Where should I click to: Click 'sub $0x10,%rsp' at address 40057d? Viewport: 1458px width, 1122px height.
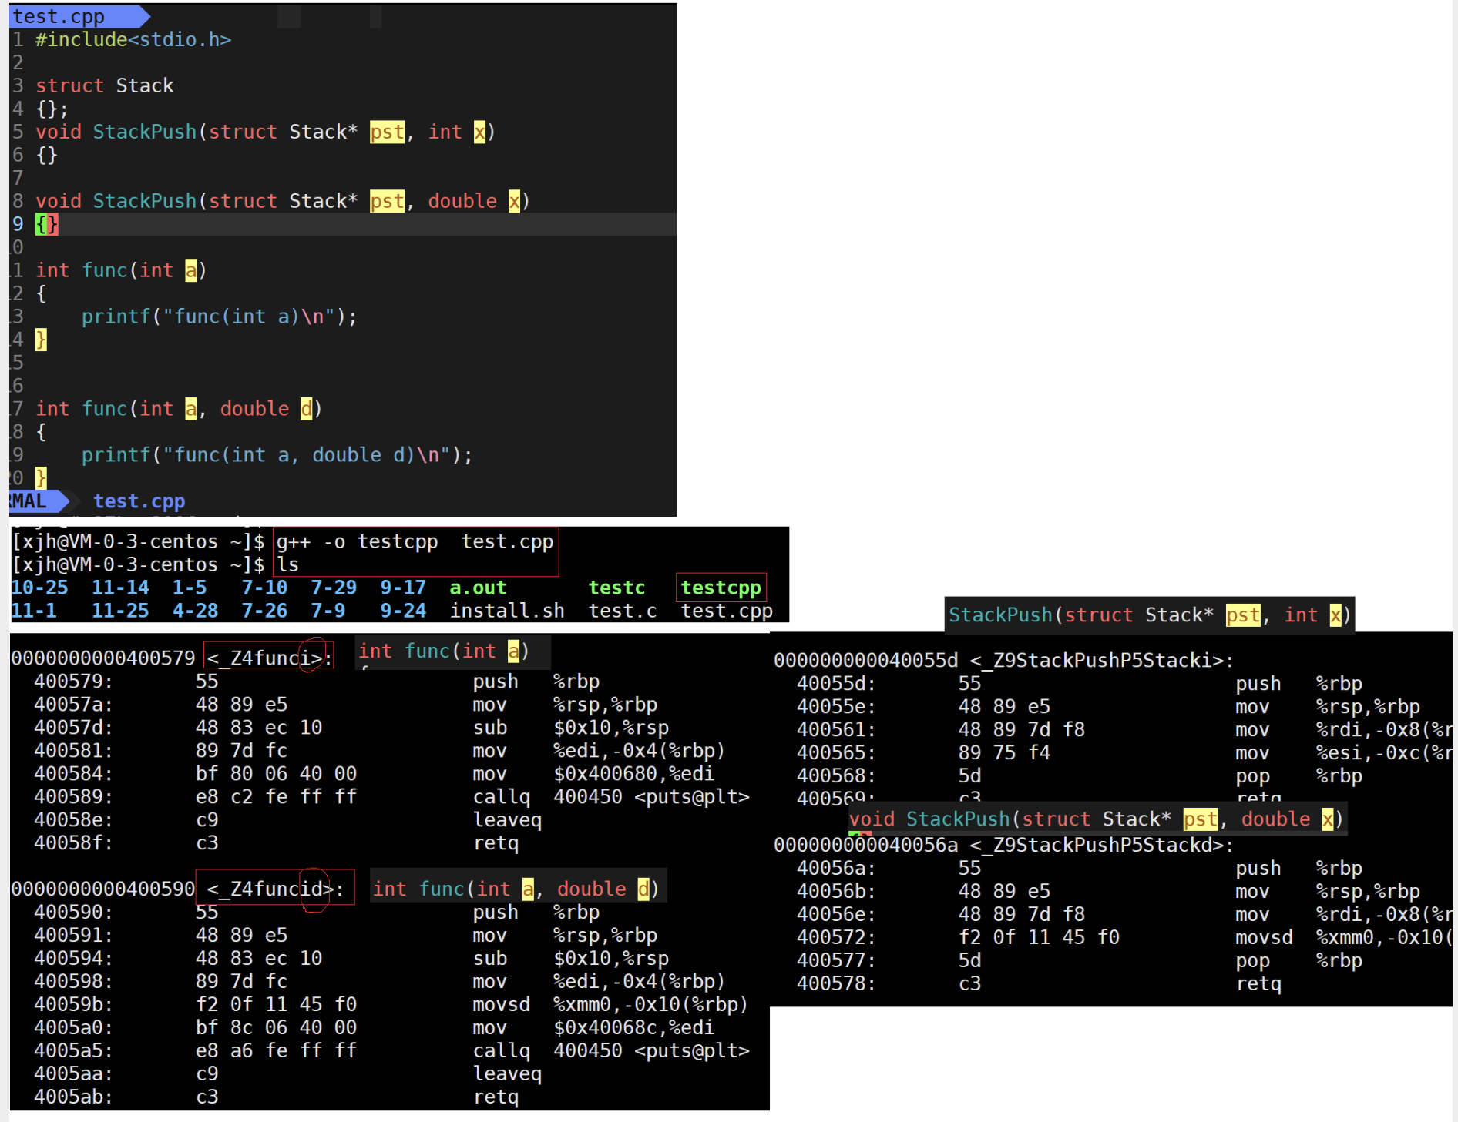point(571,727)
